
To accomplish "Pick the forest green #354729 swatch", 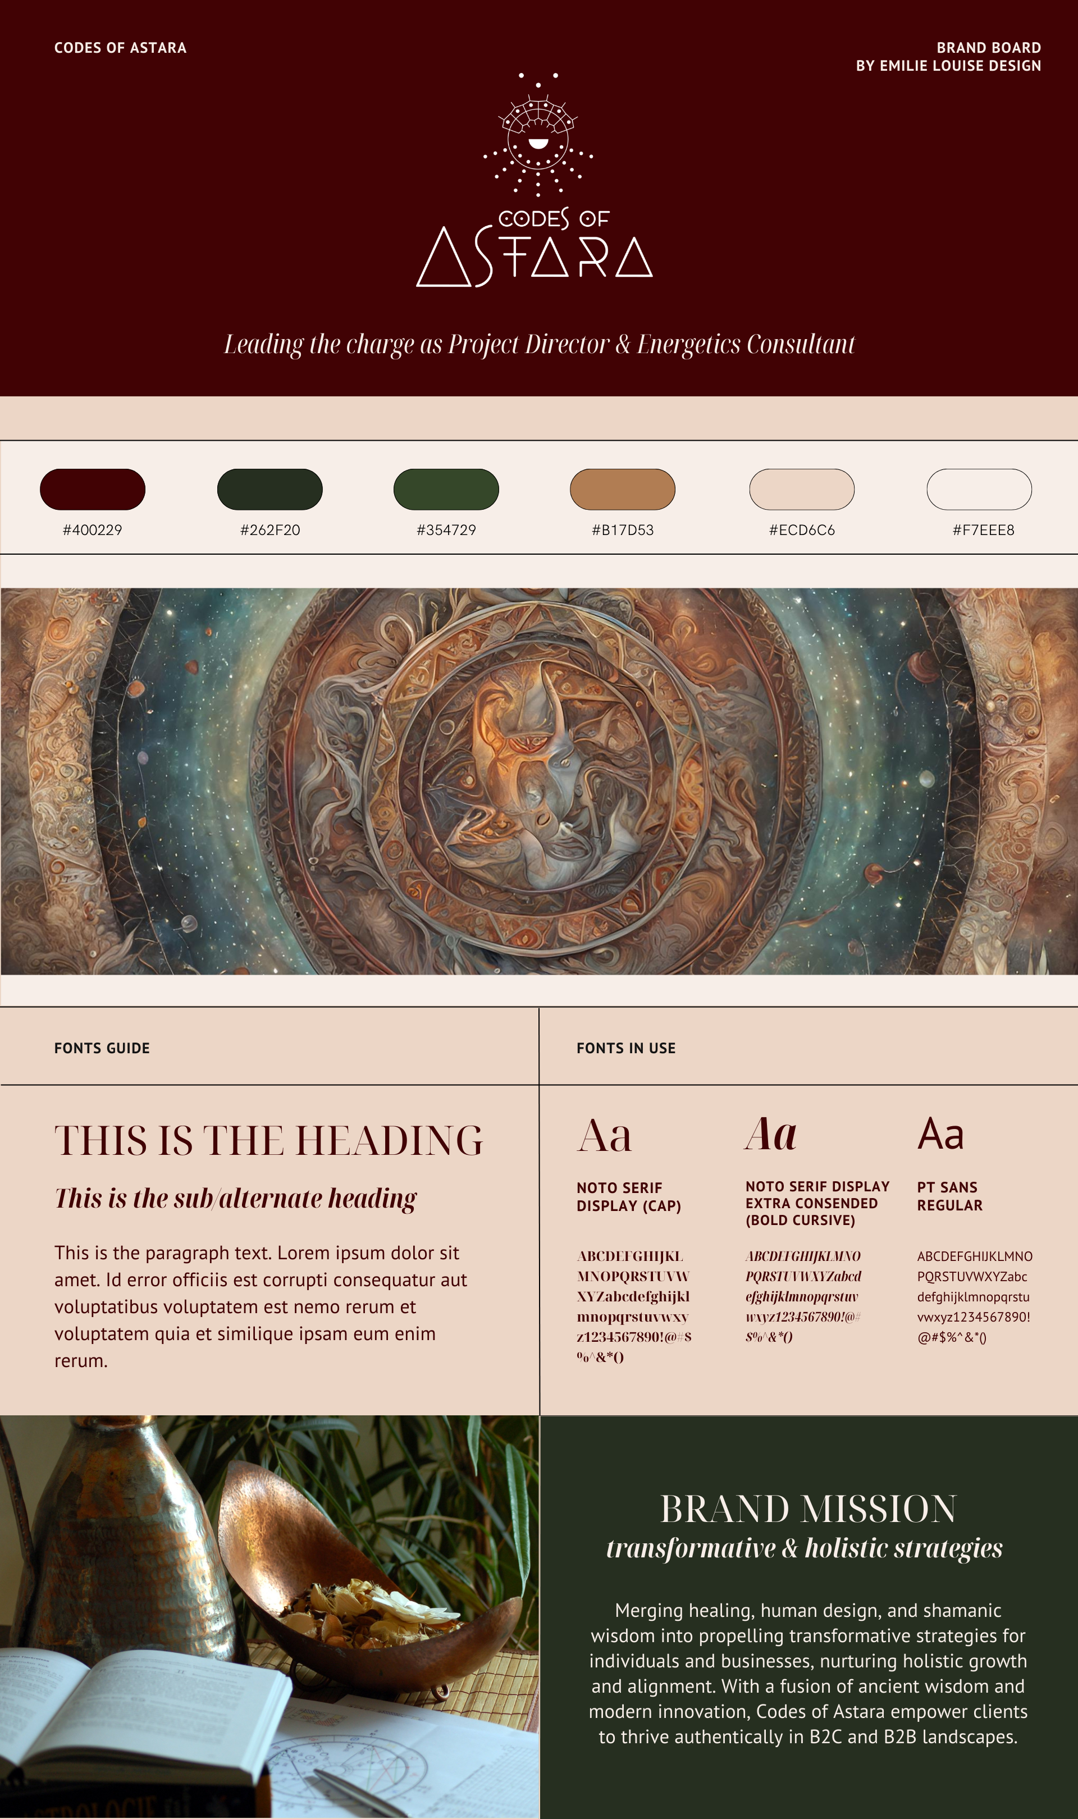I will [446, 490].
